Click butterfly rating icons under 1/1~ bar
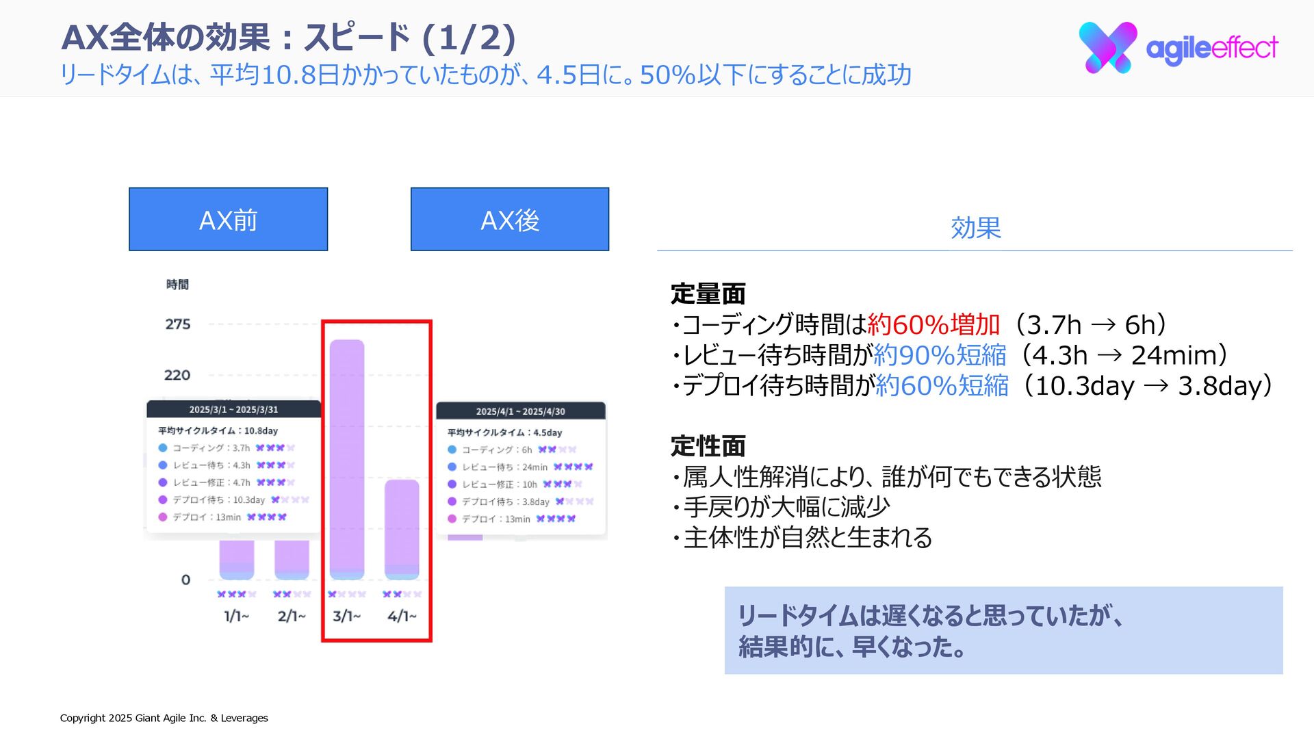This screenshot has height=739, width=1314. coord(237,594)
